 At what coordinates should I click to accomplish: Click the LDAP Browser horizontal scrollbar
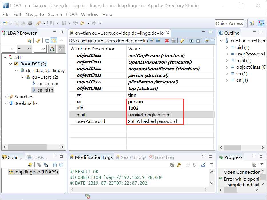click(x=33, y=147)
